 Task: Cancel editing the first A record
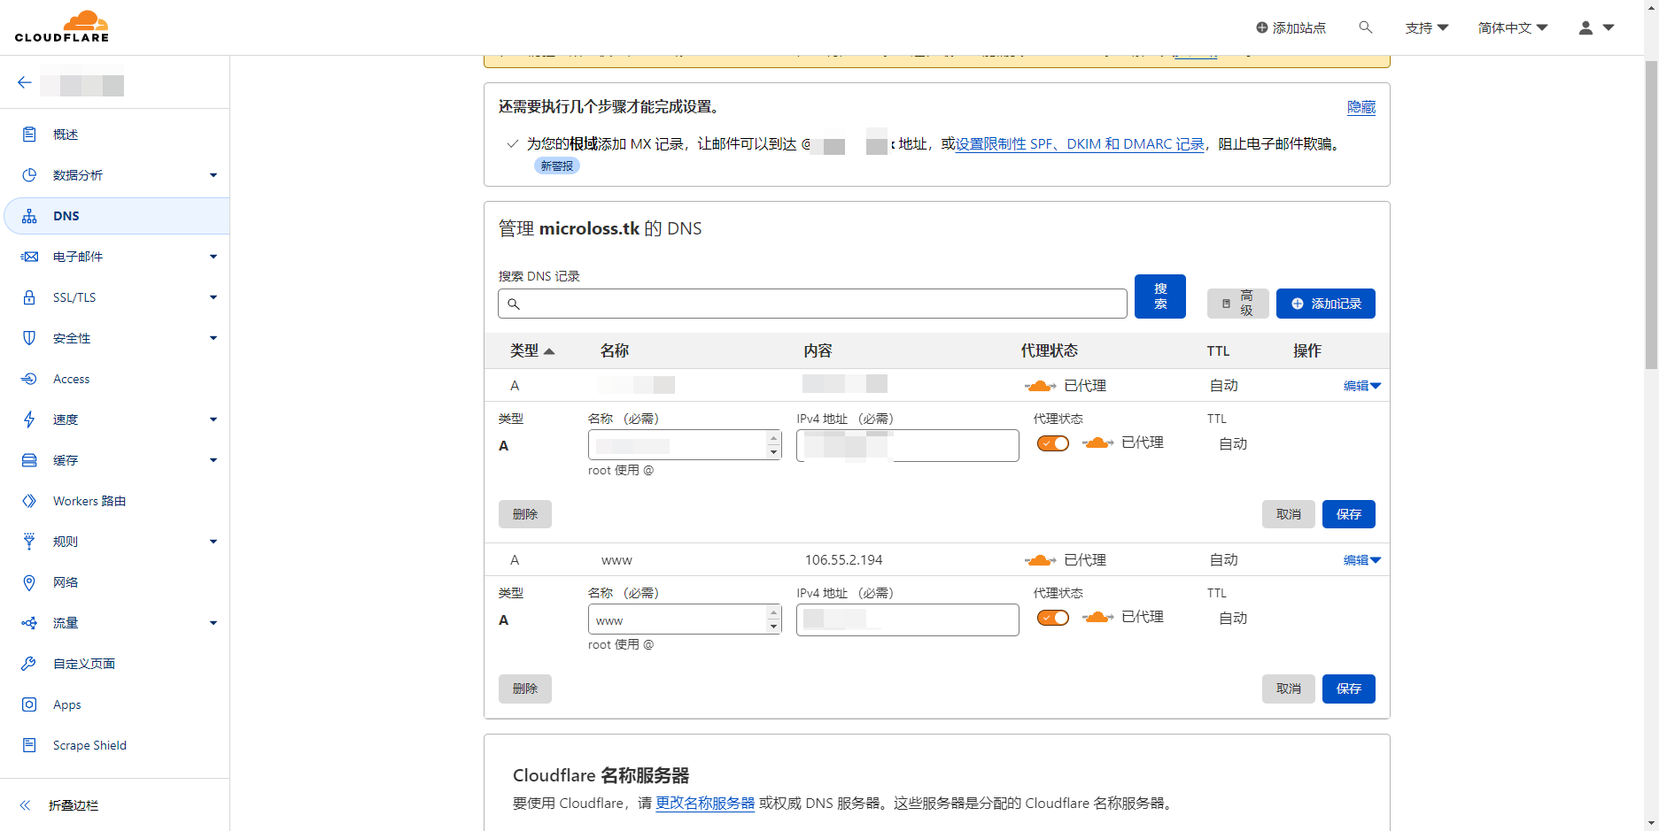click(1289, 514)
